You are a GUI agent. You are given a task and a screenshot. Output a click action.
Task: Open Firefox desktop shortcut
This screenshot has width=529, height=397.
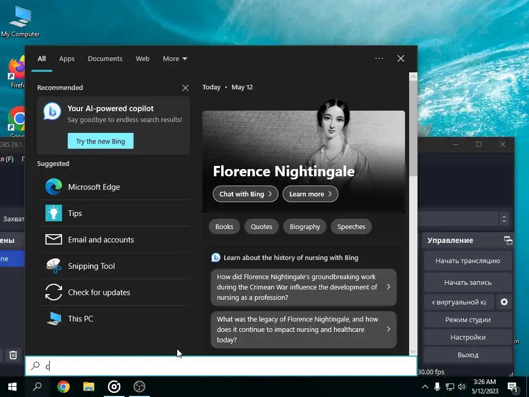(16, 72)
